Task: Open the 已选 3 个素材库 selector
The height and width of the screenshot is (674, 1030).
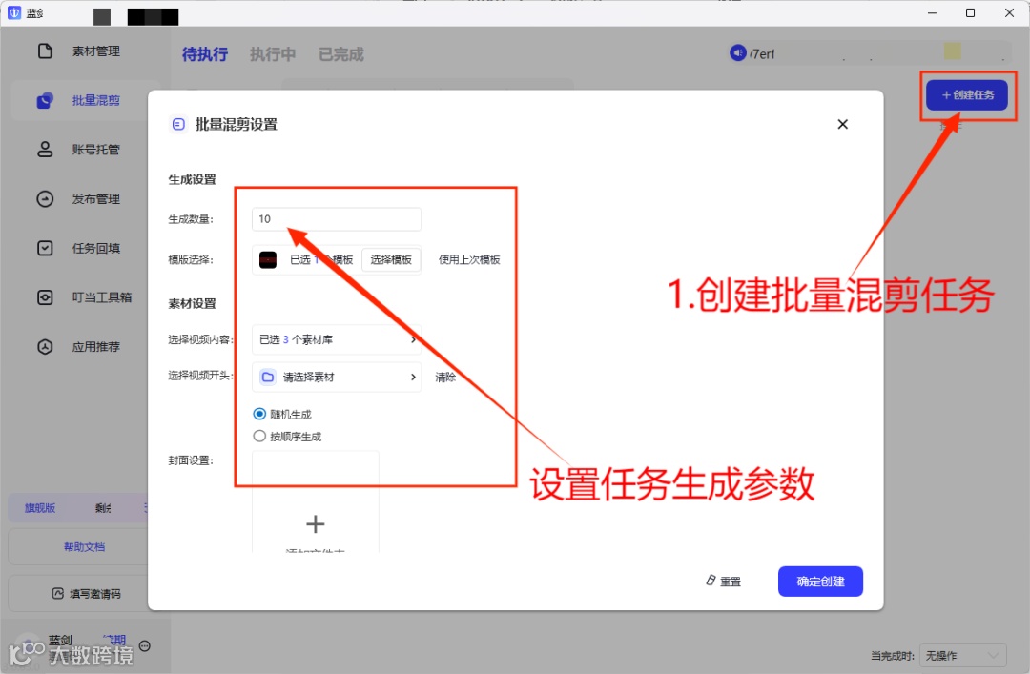Action: (x=337, y=339)
